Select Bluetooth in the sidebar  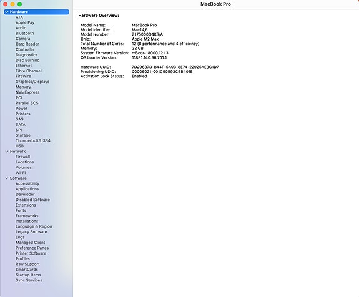25,34
